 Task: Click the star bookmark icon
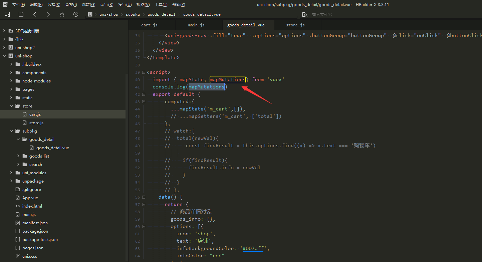click(62, 14)
